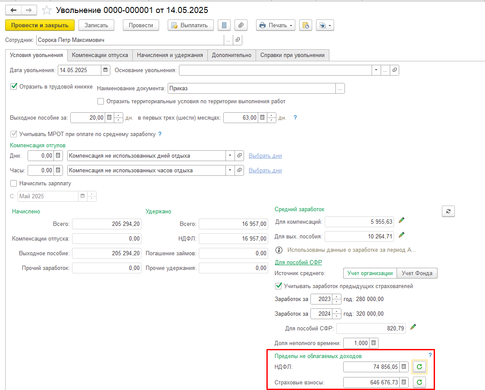The width and height of the screenshot is (485, 390).
Task: Show help next to Пределы не облагаемых доходов
Action: 430,355
